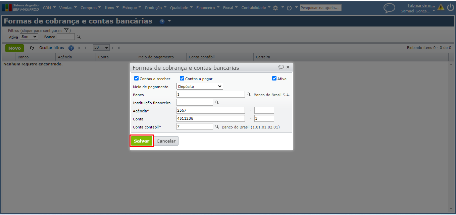
Task: Open the Ativa filter dropdown showing Sim
Action: coord(29,37)
